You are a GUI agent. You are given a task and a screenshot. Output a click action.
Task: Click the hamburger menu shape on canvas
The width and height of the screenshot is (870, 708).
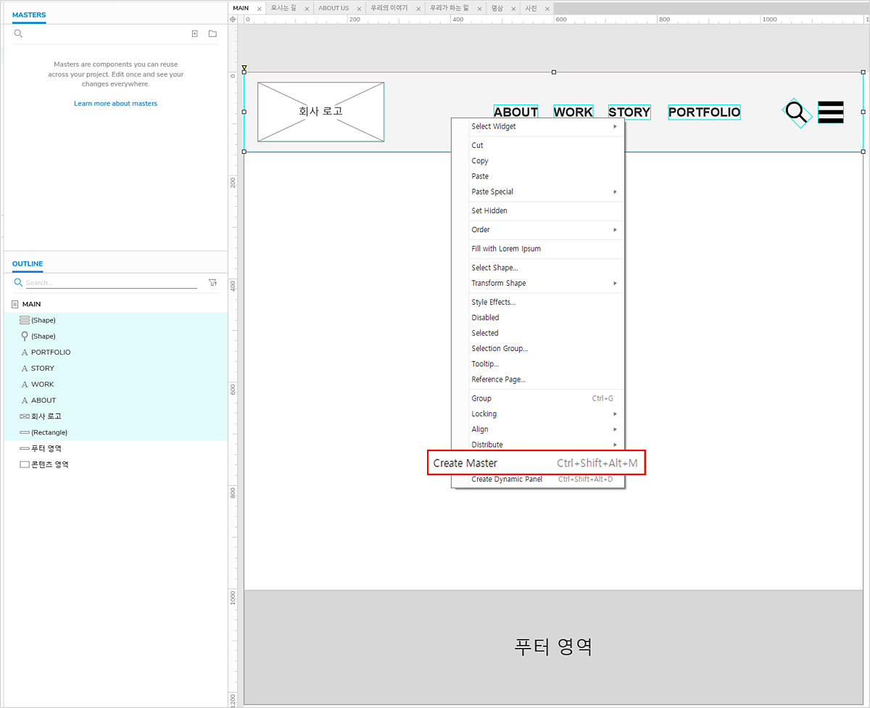(831, 112)
